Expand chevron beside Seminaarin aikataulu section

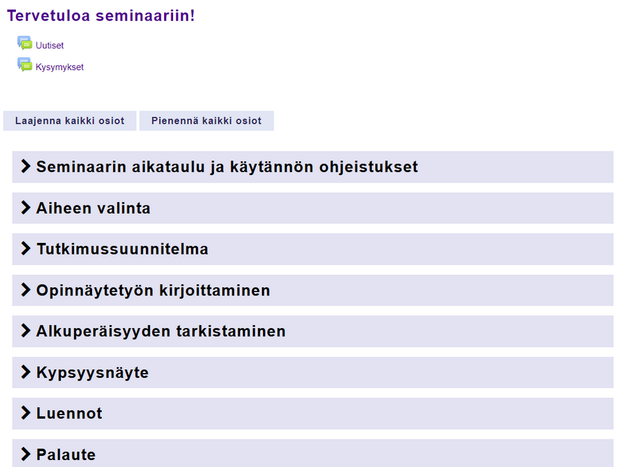click(x=26, y=167)
